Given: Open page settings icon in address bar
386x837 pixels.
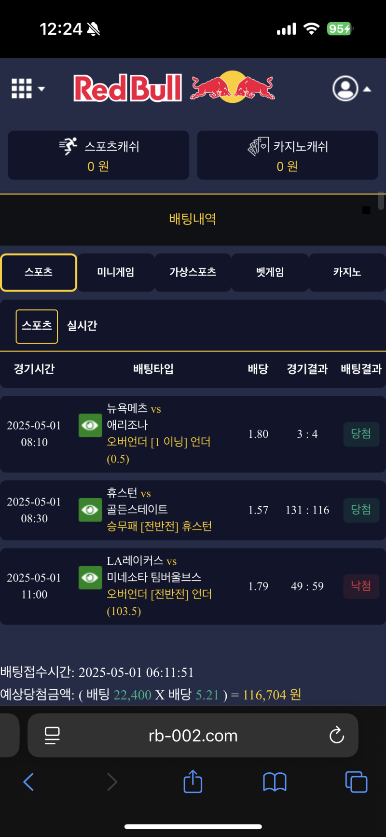Looking at the screenshot, I should pyautogui.click(x=52, y=736).
